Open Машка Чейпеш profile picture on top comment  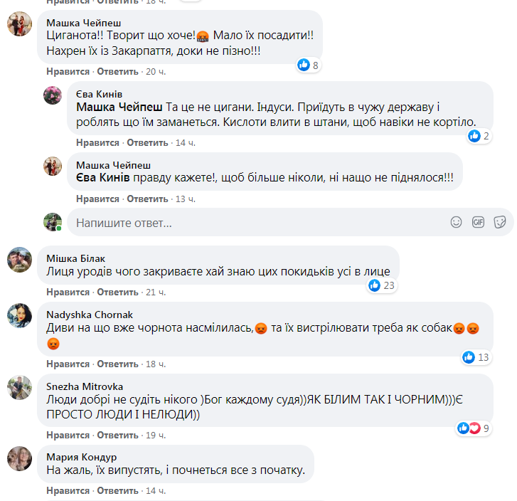(19, 26)
